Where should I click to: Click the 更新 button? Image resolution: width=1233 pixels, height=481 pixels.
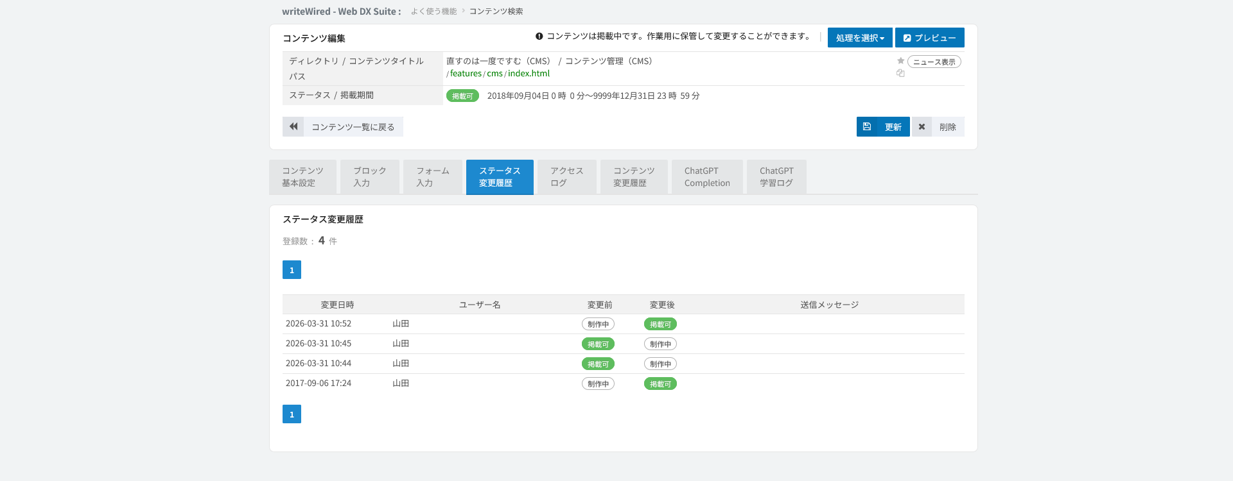[x=883, y=126]
